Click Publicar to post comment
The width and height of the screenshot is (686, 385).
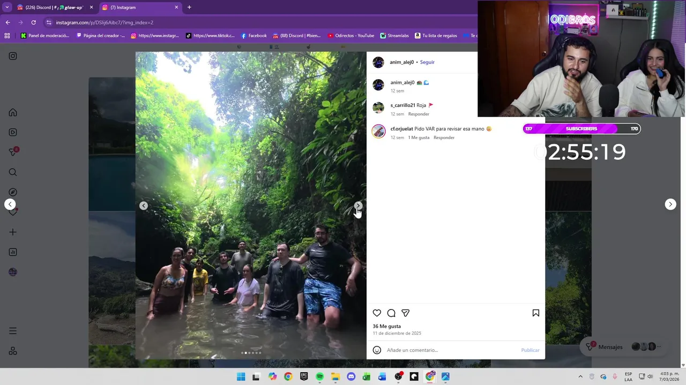click(530, 350)
